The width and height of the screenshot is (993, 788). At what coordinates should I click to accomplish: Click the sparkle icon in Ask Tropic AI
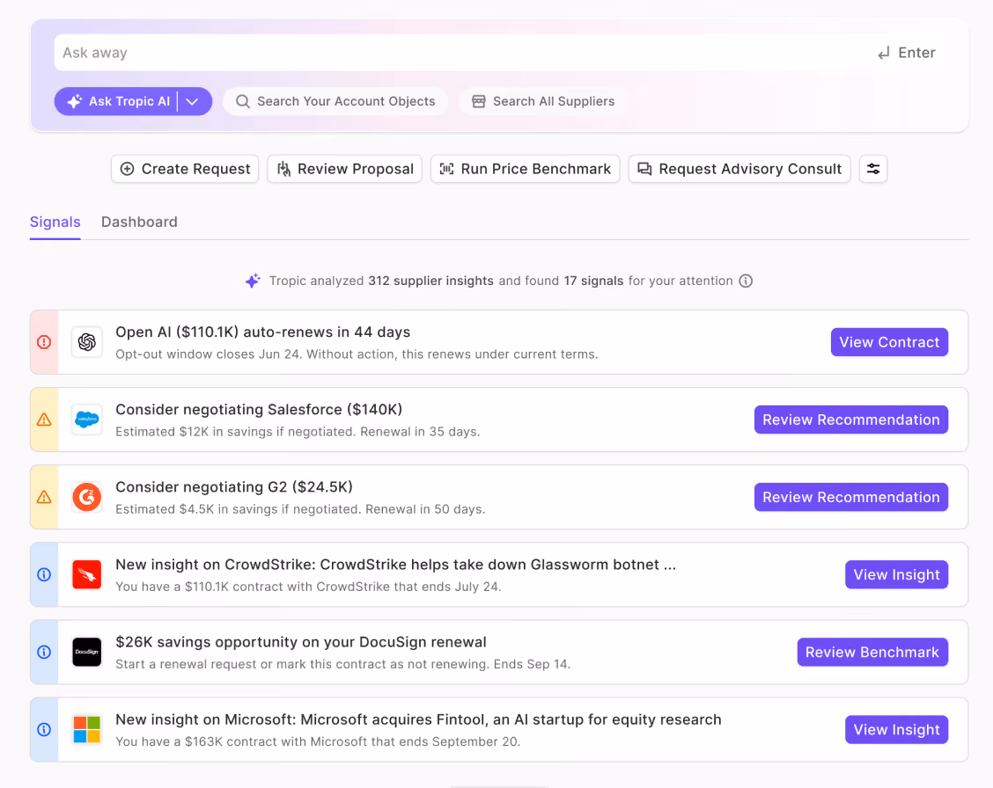coord(75,101)
